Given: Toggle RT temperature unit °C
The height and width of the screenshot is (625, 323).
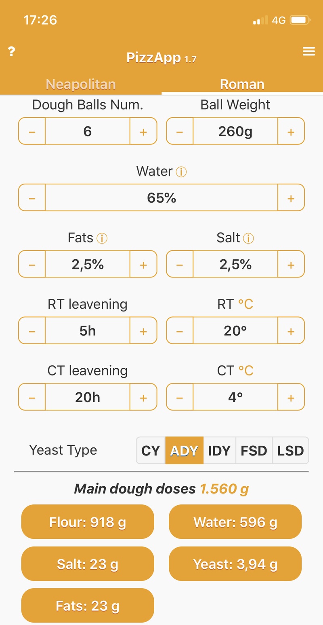Looking at the screenshot, I should (x=245, y=304).
